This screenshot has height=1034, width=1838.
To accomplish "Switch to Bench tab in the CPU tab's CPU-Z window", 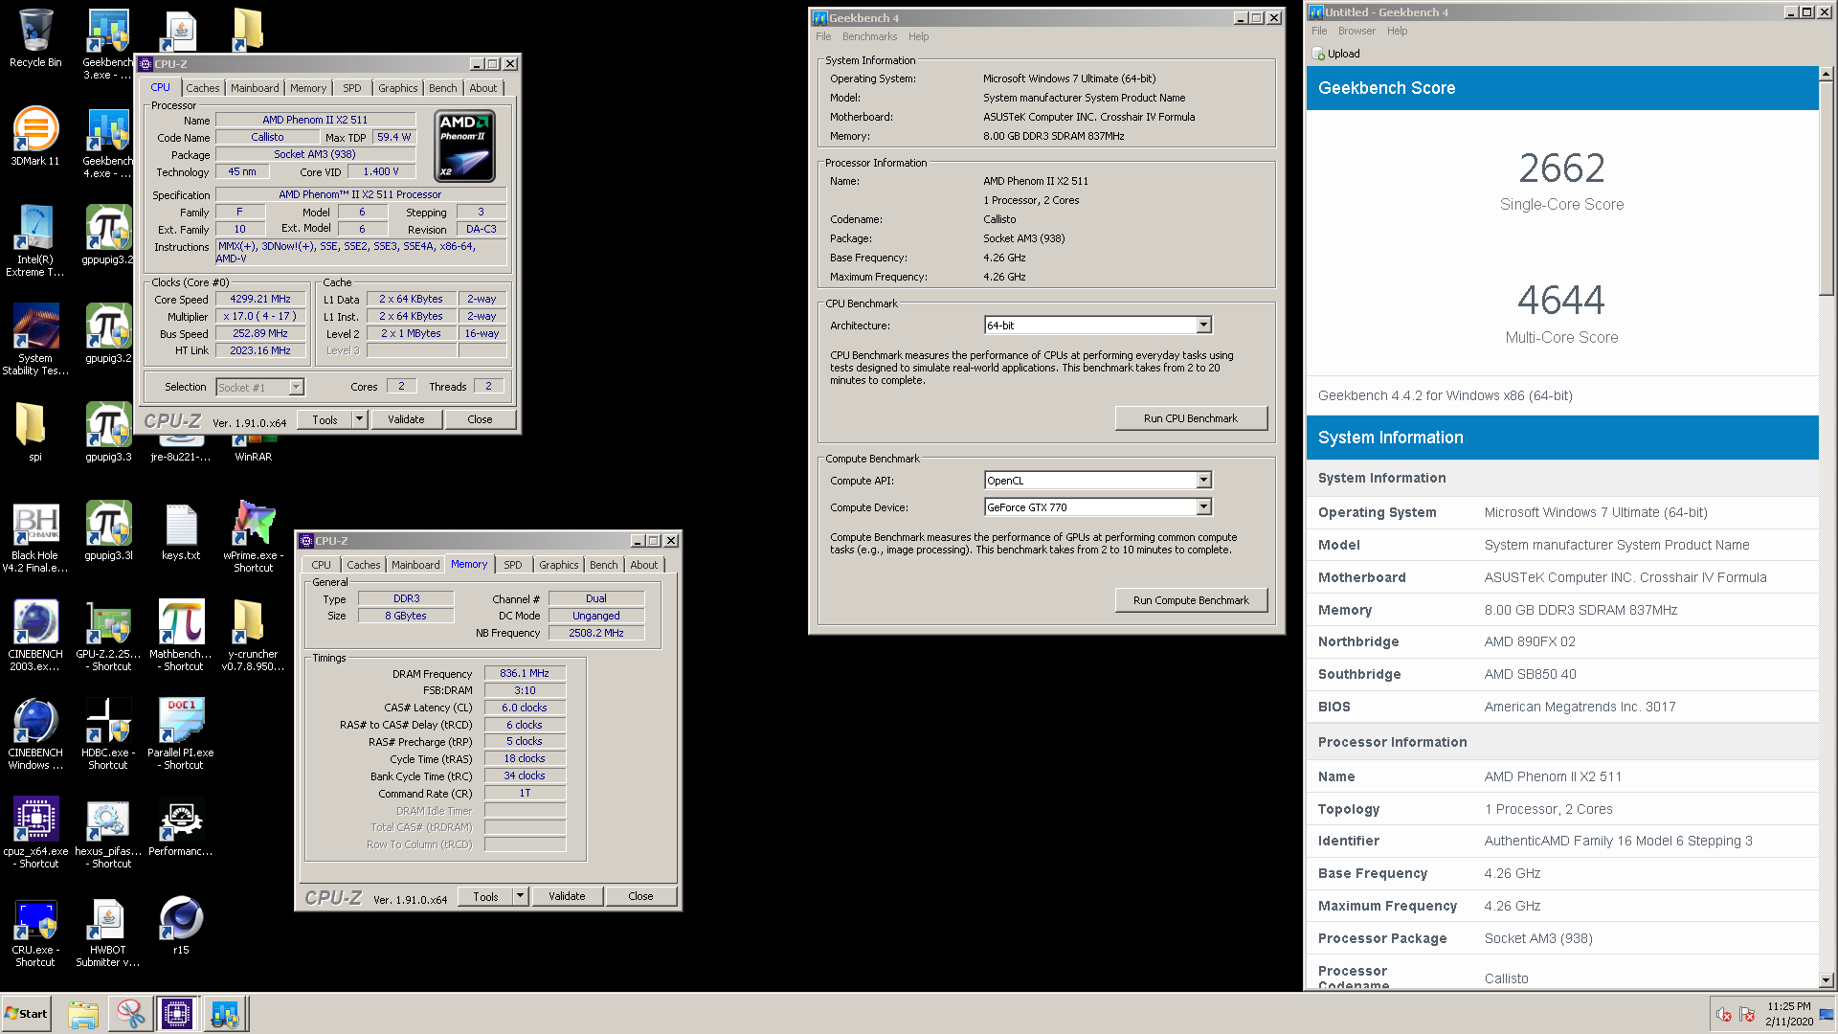I will (442, 88).
